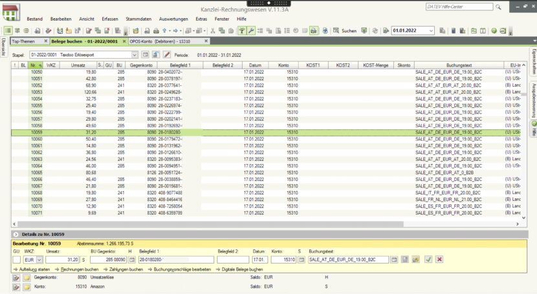Image resolution: width=537 pixels, height=294 pixels.
Task: Click the Umsatz input field
Action: click(62, 260)
